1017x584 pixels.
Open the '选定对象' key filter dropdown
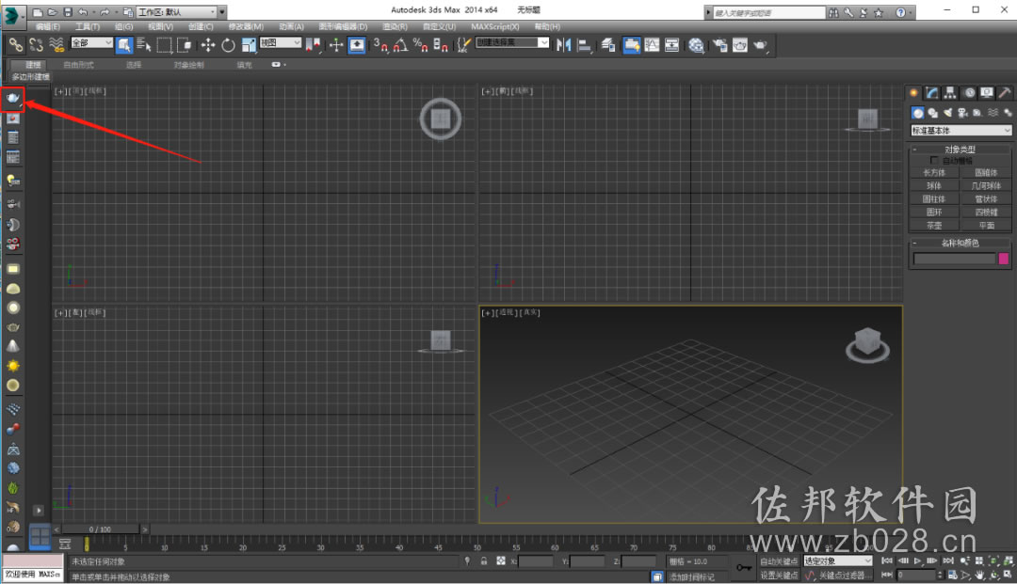[838, 561]
